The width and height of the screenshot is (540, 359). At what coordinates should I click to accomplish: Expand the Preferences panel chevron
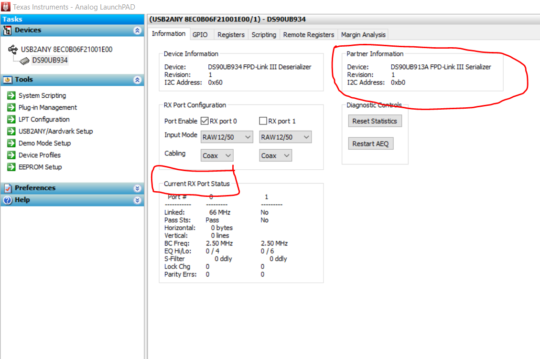[138, 188]
